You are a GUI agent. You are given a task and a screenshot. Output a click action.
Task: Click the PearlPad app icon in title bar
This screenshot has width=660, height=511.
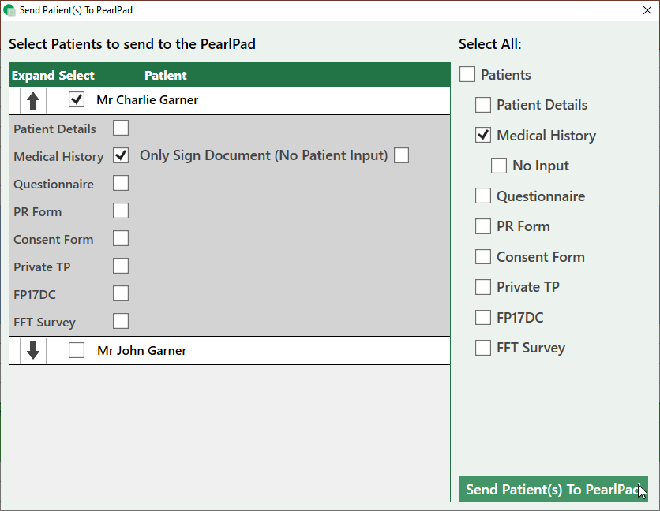tap(9, 10)
